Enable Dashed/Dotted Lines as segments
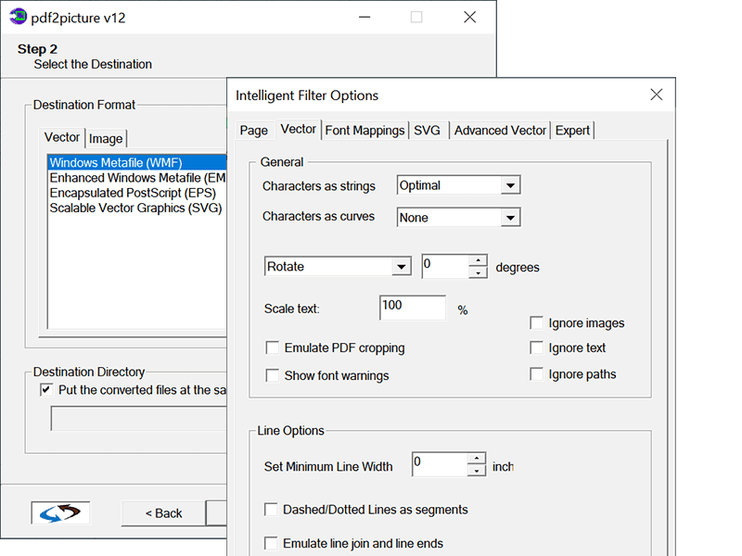This screenshot has height=556, width=742. (271, 509)
